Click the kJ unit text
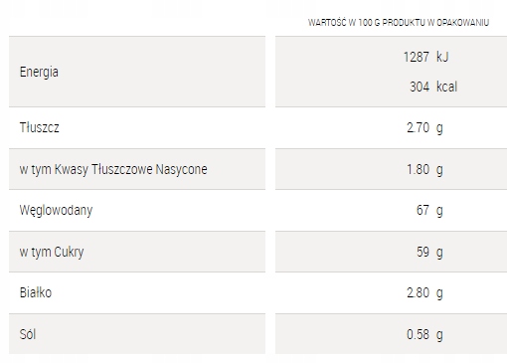This screenshot has height=363, width=507. pyautogui.click(x=442, y=57)
